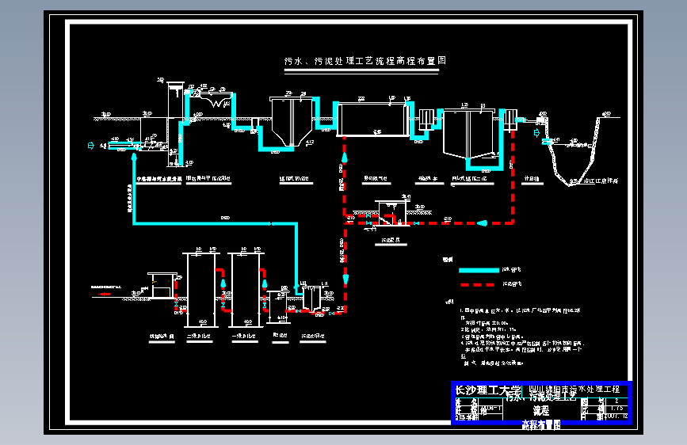The image size is (687, 445).
Task: Click the 图例 legend heading
Action: [448, 260]
